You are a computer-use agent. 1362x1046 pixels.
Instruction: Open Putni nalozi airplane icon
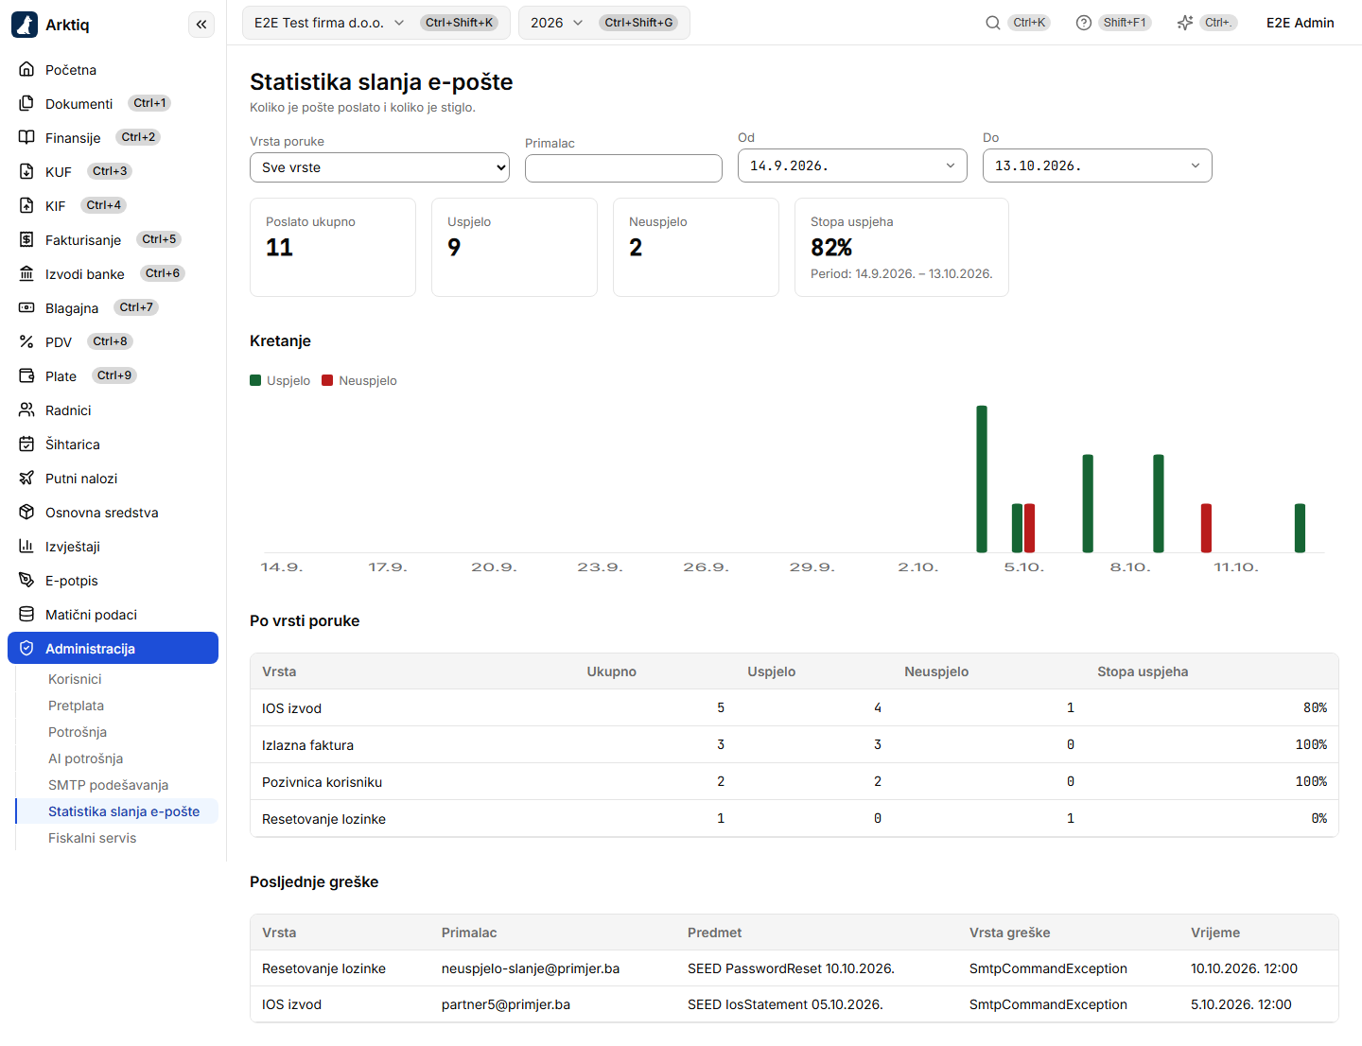click(26, 478)
